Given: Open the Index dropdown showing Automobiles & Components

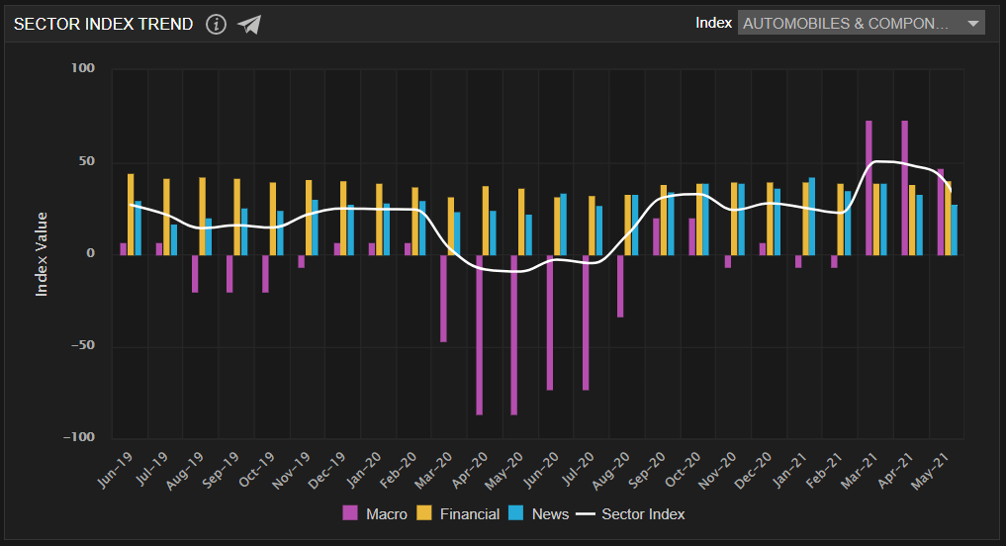Looking at the screenshot, I should (x=849, y=23).
